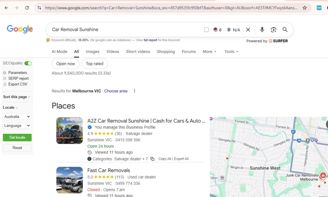Click the shopping cart map marker

222,178
